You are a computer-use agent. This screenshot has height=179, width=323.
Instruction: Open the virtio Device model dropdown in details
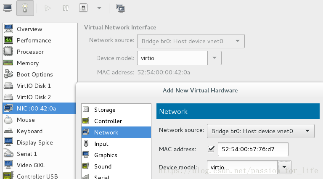pos(214,58)
